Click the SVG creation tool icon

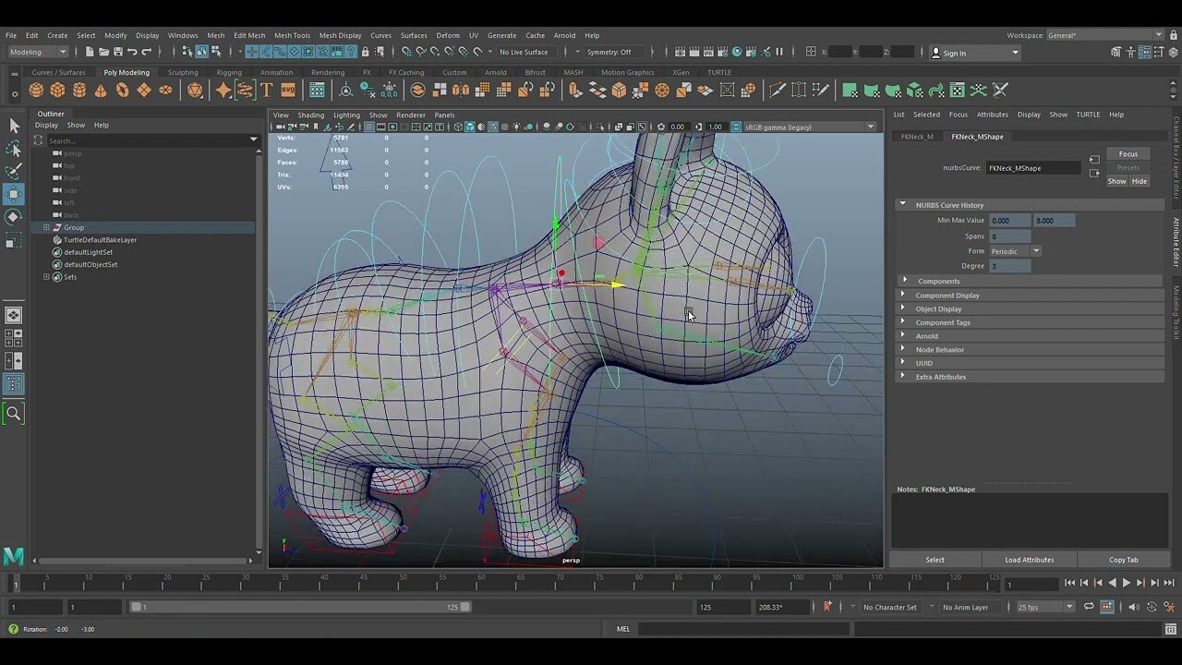(x=288, y=90)
